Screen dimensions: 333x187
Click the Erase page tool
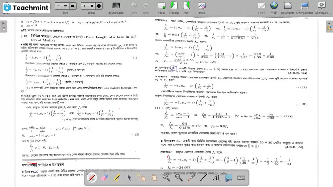pyautogui.click(x=202, y=8)
